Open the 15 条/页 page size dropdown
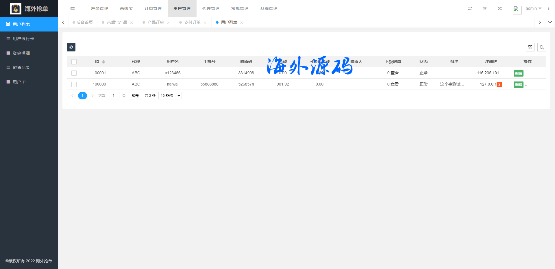This screenshot has height=269, width=555. coord(170,96)
